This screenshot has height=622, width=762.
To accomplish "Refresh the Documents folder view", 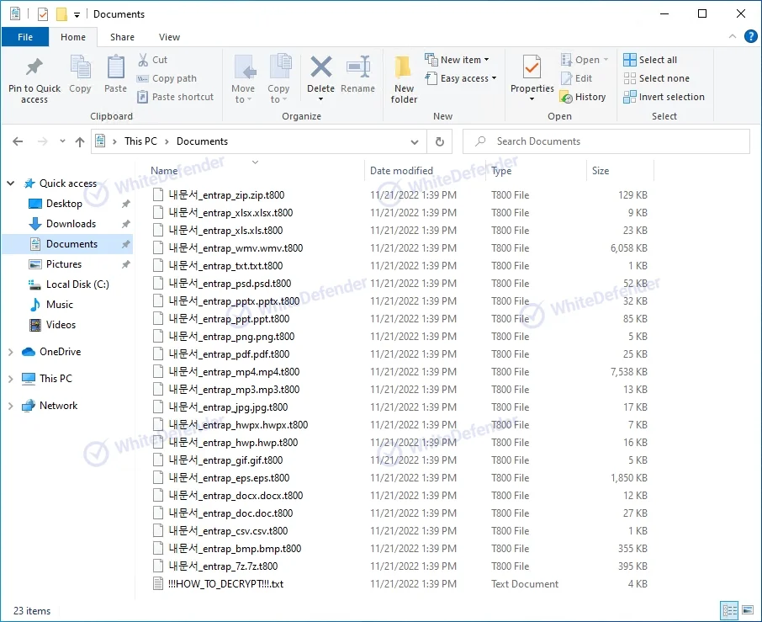I will coord(439,141).
